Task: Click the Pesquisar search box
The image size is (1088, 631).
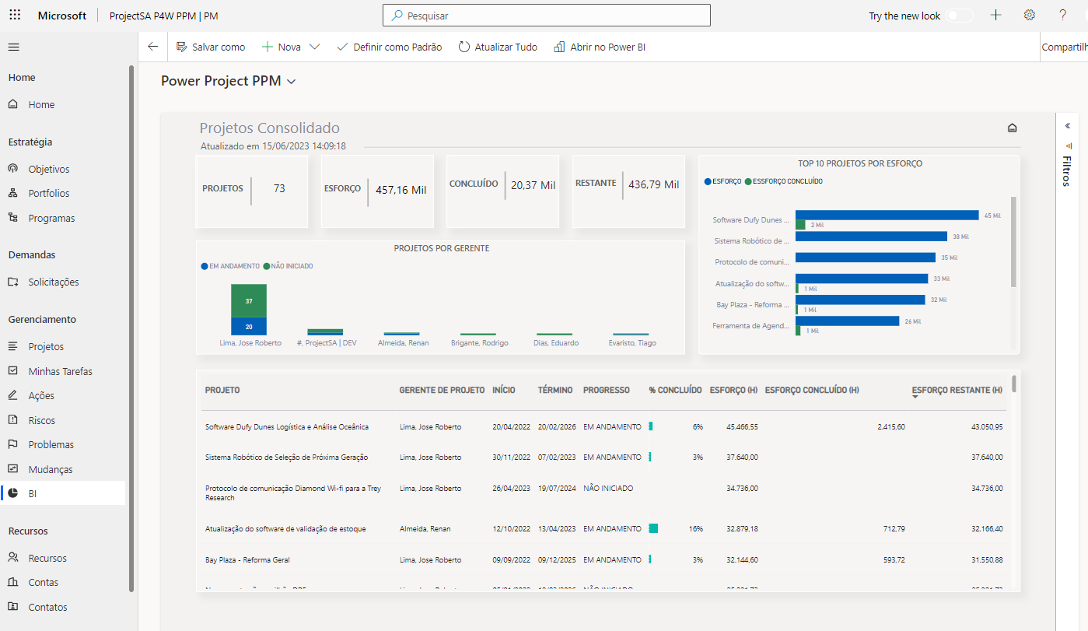Action: (547, 16)
